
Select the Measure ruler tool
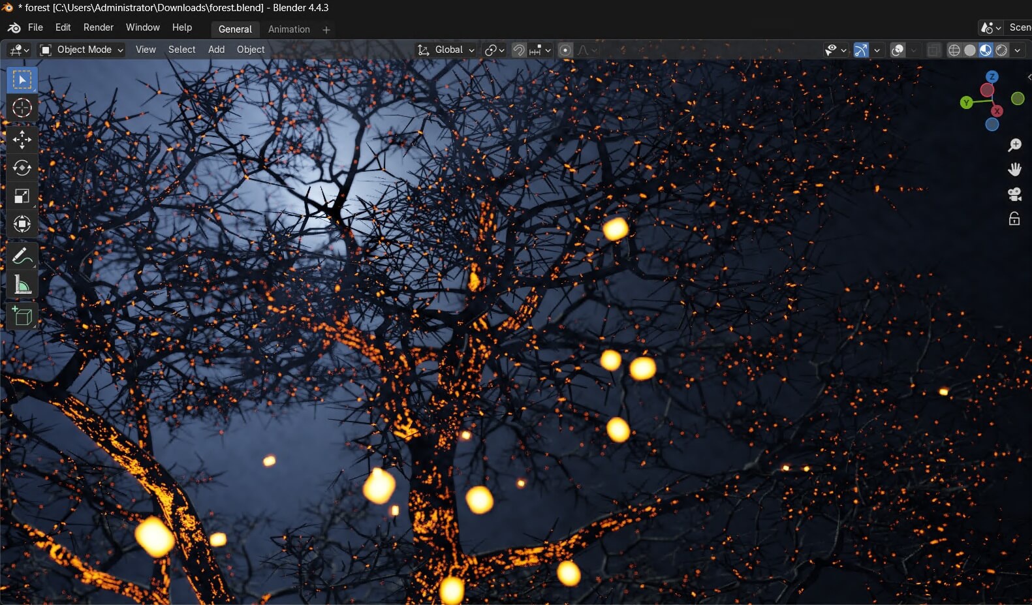(x=22, y=285)
